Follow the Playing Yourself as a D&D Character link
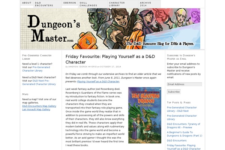This screenshot has width=225, height=150. (x=98, y=81)
